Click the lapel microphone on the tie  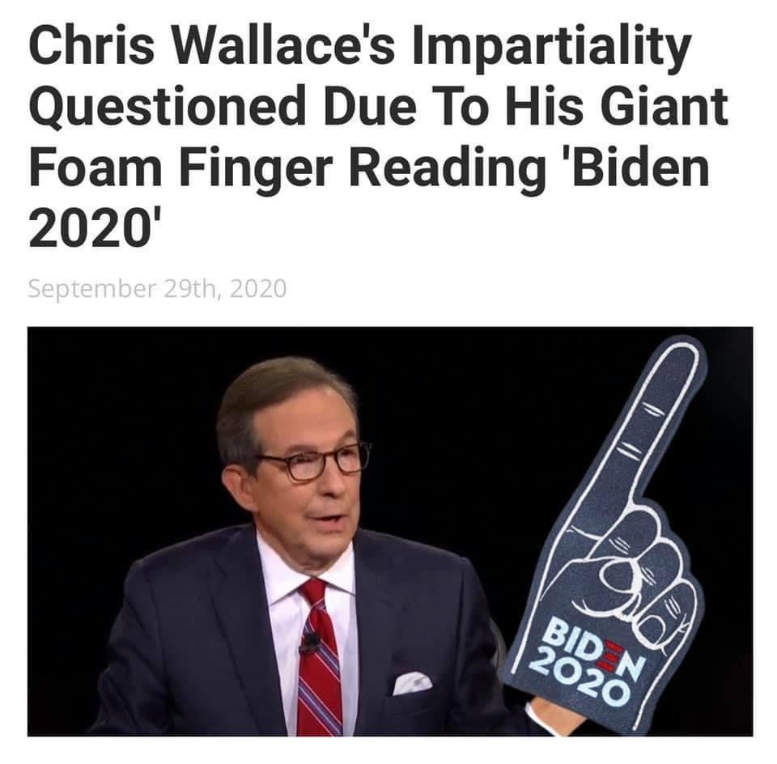[309, 643]
